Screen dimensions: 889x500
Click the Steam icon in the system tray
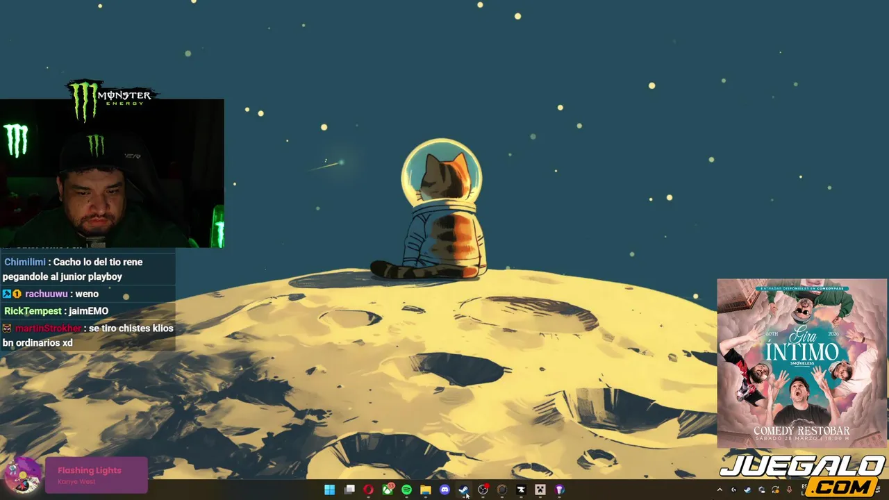[x=747, y=490]
